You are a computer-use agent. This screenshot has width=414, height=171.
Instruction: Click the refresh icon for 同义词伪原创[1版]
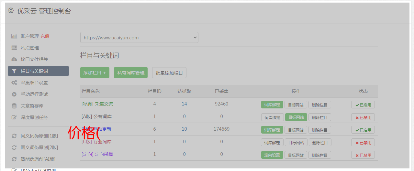(14, 136)
